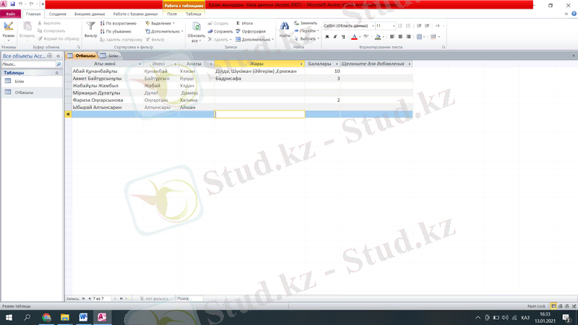
Task: Save database from quick access toolbar
Action: pyautogui.click(x=12, y=4)
